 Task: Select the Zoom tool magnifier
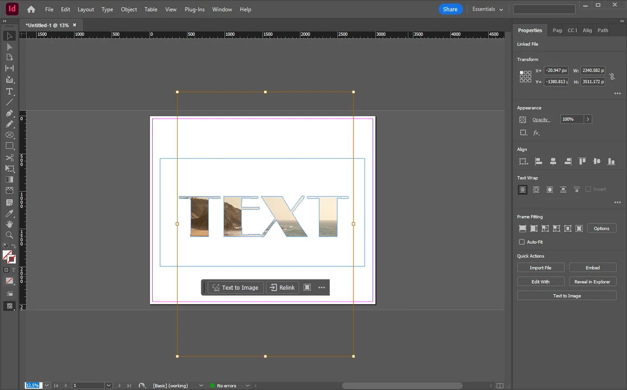pyautogui.click(x=10, y=235)
